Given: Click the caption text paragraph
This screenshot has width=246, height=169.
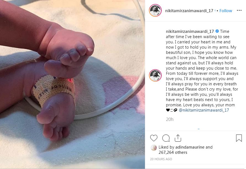Looking at the screenshot, I should point(202,71).
